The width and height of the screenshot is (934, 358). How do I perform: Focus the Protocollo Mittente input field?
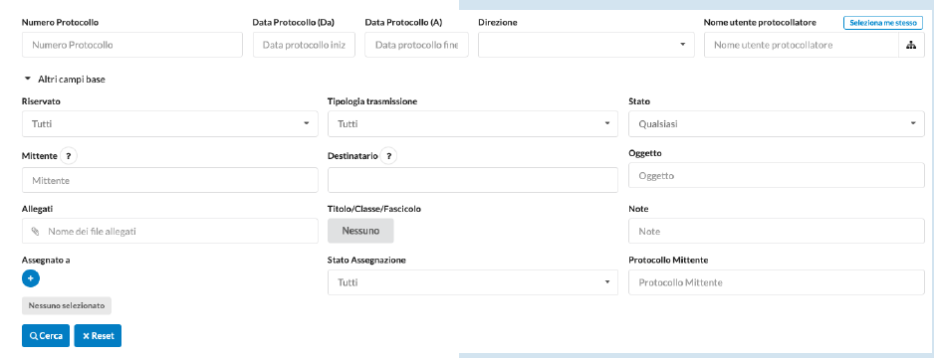click(776, 282)
